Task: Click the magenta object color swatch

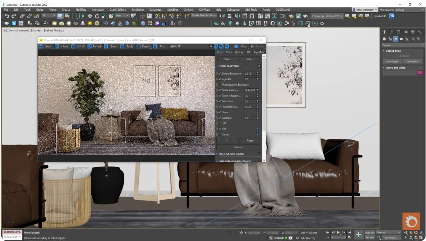Action: [420, 73]
